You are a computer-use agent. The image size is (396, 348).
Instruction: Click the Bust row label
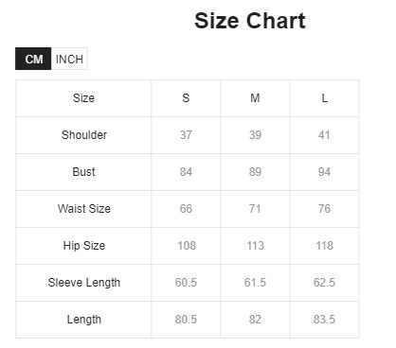coord(83,172)
